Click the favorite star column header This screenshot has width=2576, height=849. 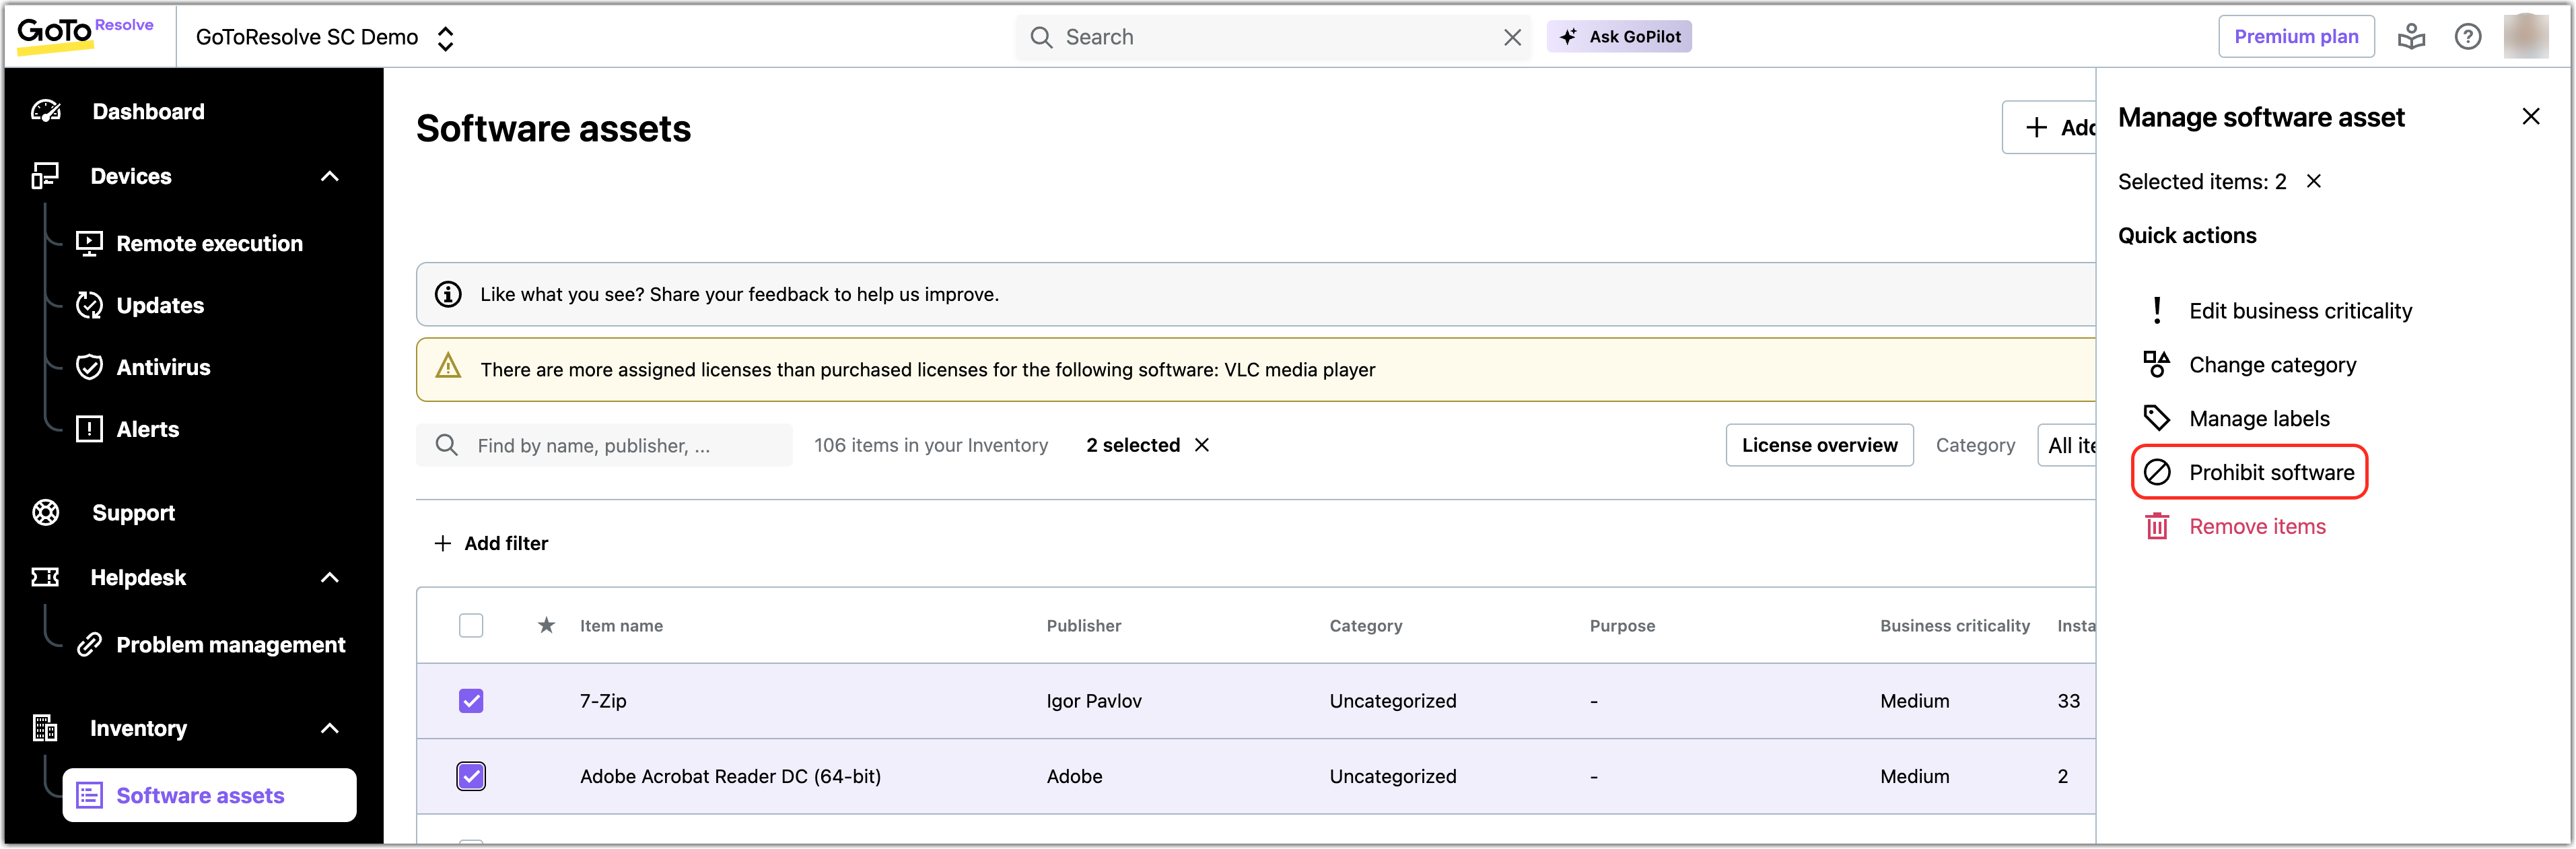pyautogui.click(x=546, y=625)
